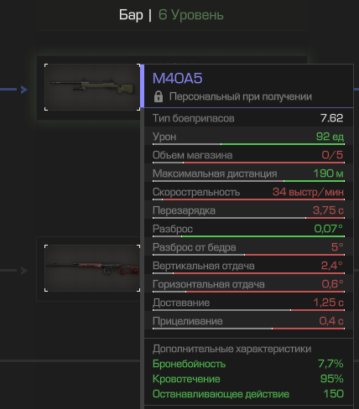Click the Кровотечение 95% entry

point(248,379)
